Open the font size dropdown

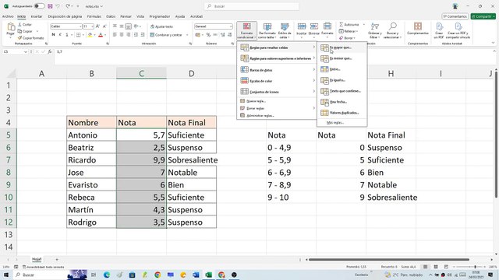(92, 26)
